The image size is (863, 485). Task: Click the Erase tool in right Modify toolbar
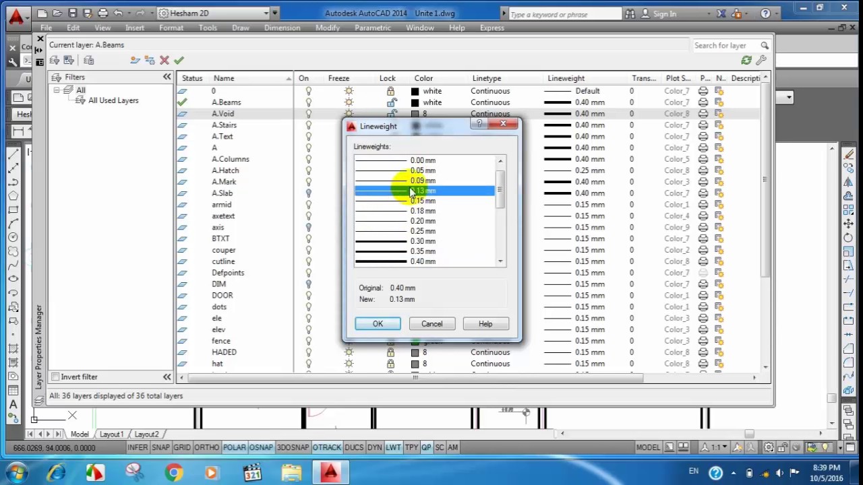pos(849,155)
